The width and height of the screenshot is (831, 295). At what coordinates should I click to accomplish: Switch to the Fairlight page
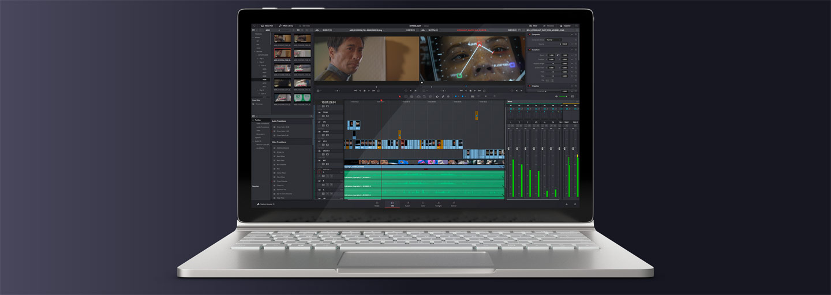click(x=439, y=205)
